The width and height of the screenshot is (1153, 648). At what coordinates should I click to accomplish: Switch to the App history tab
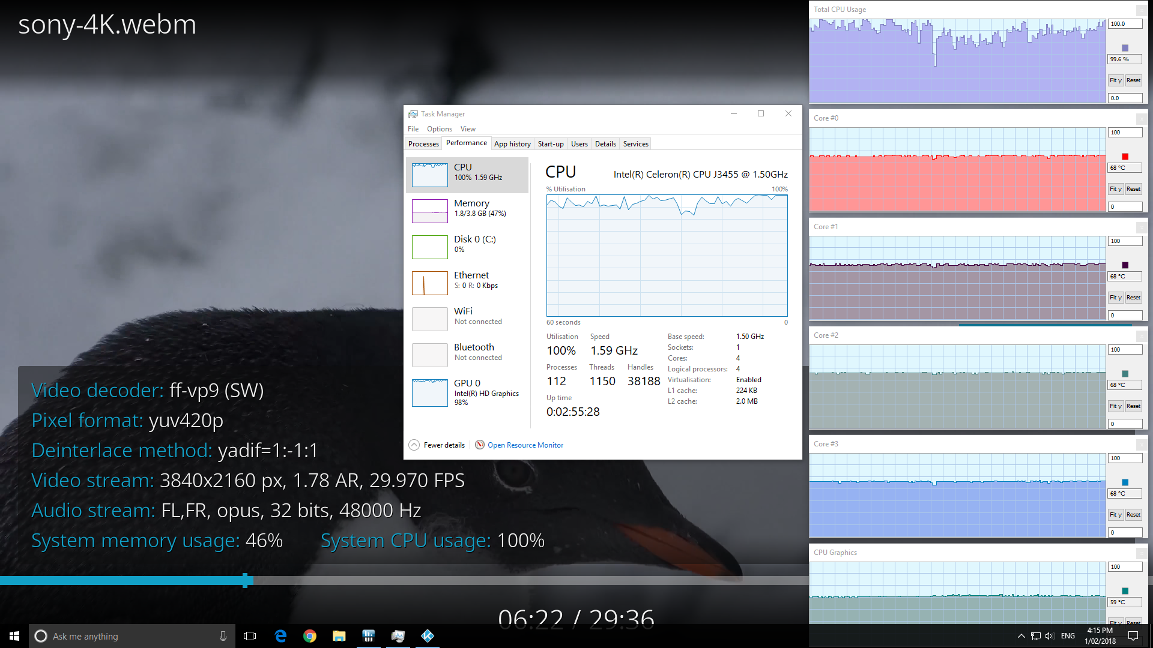tap(512, 144)
